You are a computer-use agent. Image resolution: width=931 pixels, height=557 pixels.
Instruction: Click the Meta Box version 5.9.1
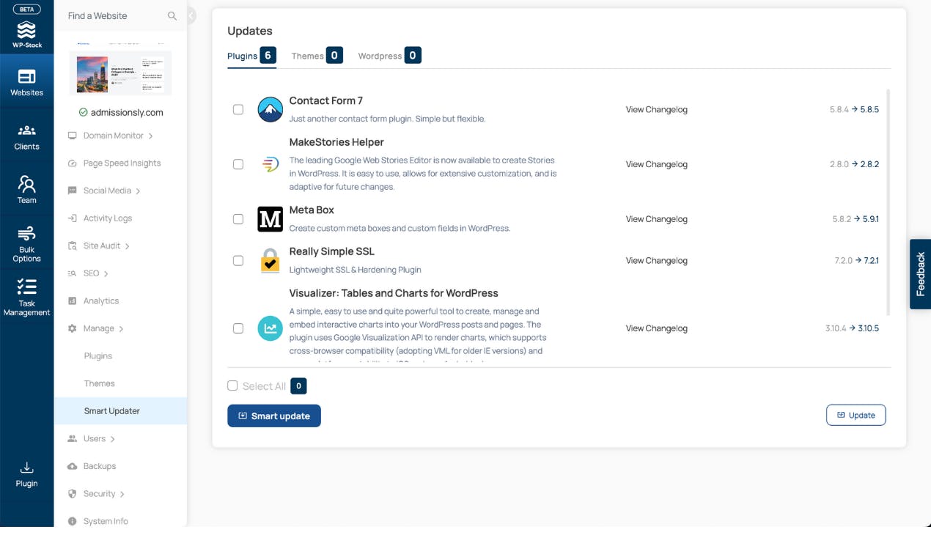click(870, 219)
